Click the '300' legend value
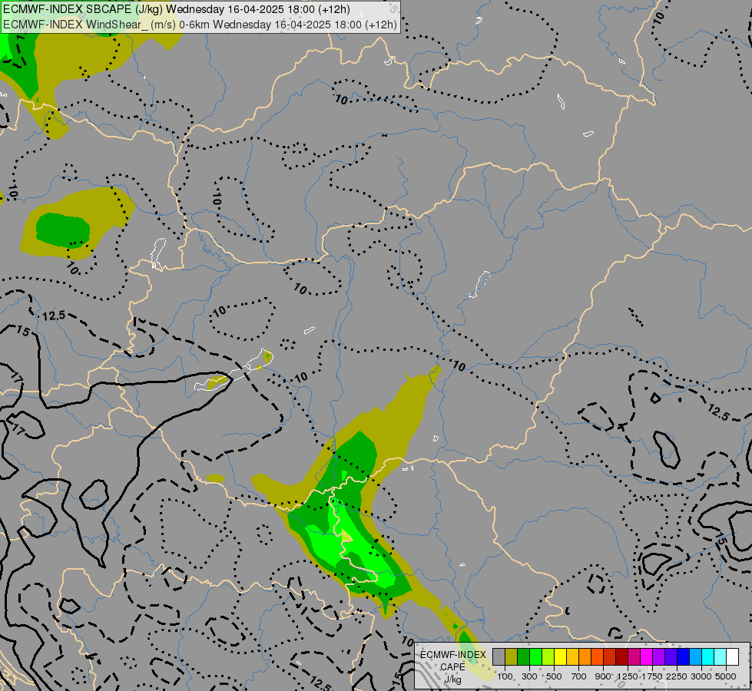 click(529, 676)
